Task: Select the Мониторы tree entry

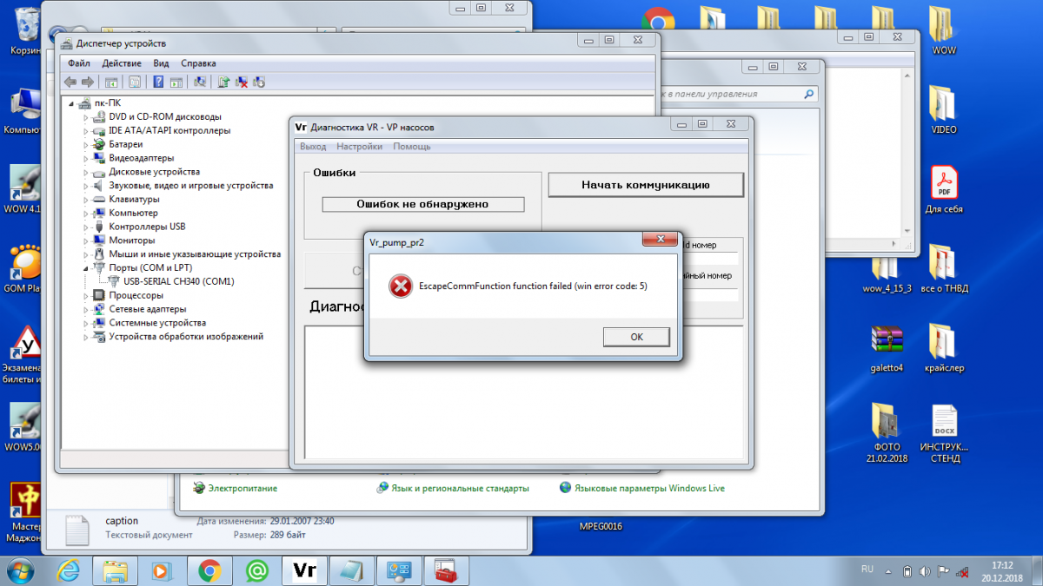Action: point(132,240)
